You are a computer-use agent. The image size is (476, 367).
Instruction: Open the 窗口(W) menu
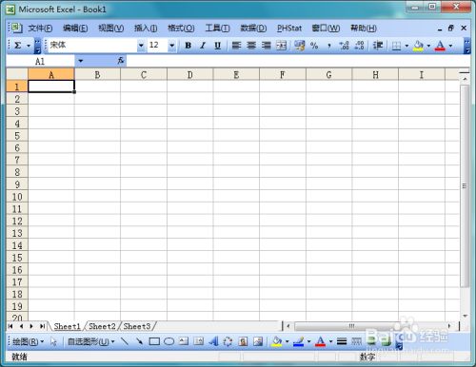326,29
